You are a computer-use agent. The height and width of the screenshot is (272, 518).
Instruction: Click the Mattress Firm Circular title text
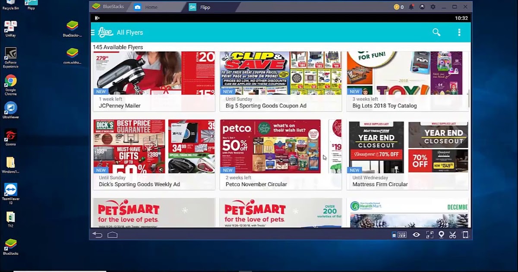tap(380, 184)
